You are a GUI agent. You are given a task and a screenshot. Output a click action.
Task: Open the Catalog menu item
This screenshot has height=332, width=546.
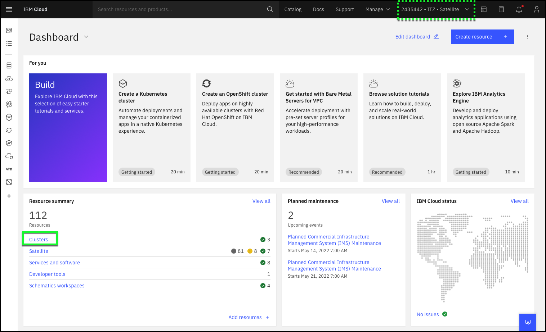tap(293, 9)
